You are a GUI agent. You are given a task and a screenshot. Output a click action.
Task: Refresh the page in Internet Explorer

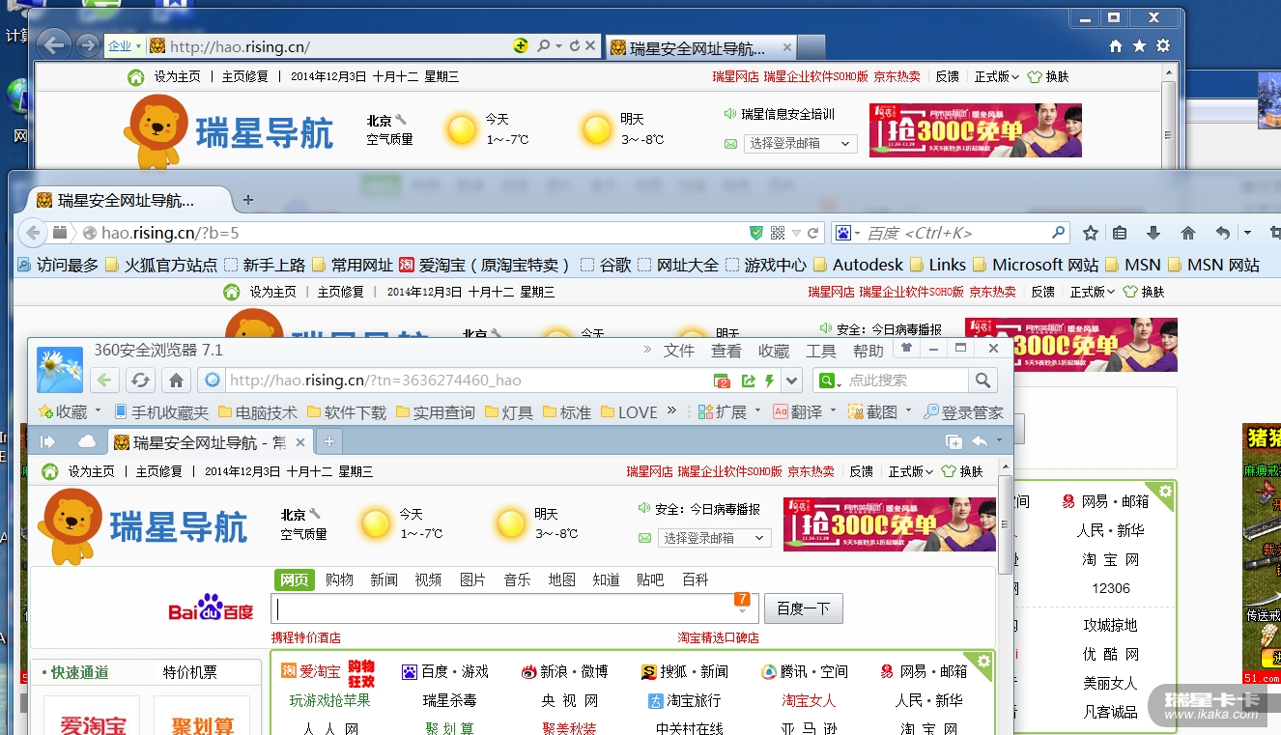pyautogui.click(x=575, y=45)
